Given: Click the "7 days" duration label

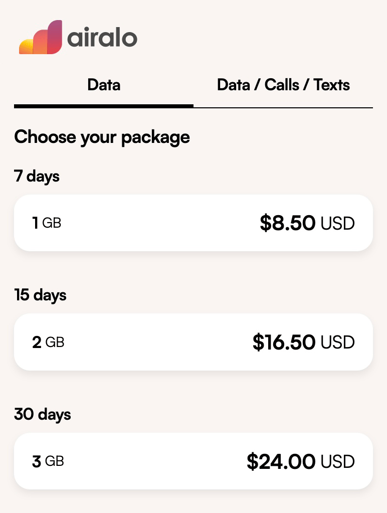Looking at the screenshot, I should (x=37, y=177).
